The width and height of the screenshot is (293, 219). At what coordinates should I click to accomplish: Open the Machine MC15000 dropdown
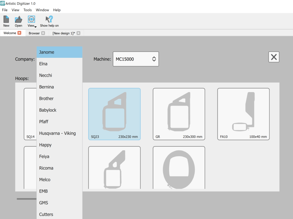(x=136, y=59)
